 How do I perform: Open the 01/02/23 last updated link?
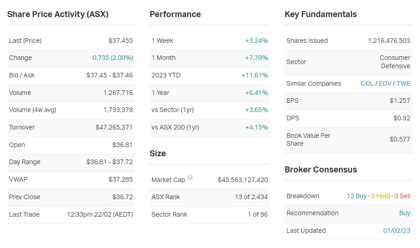click(x=396, y=230)
